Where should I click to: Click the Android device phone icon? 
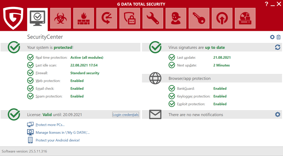(30, 140)
